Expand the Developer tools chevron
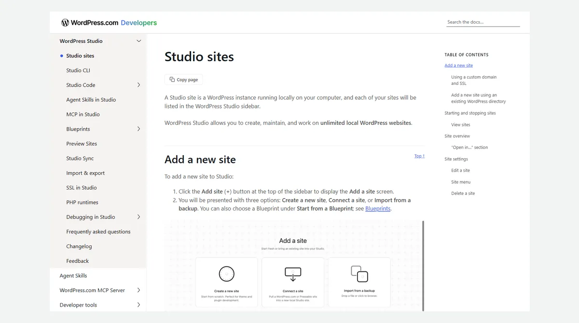This screenshot has height=323, width=579. point(139,305)
